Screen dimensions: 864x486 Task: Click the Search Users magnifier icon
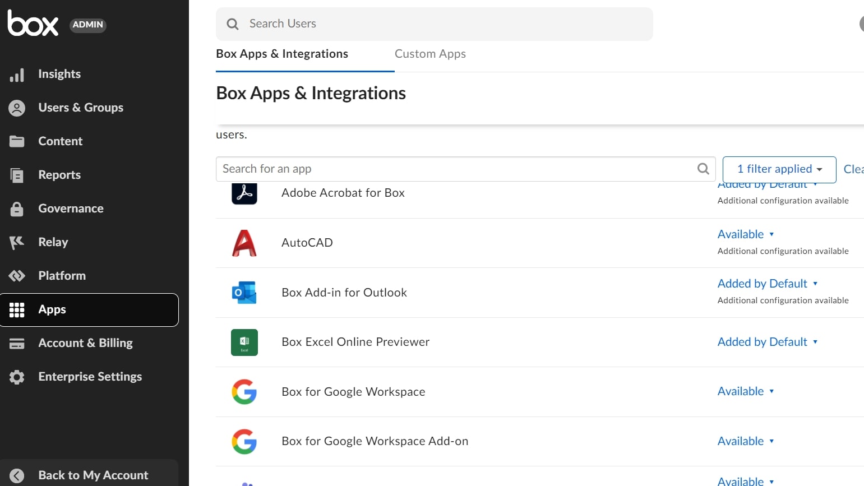(233, 24)
